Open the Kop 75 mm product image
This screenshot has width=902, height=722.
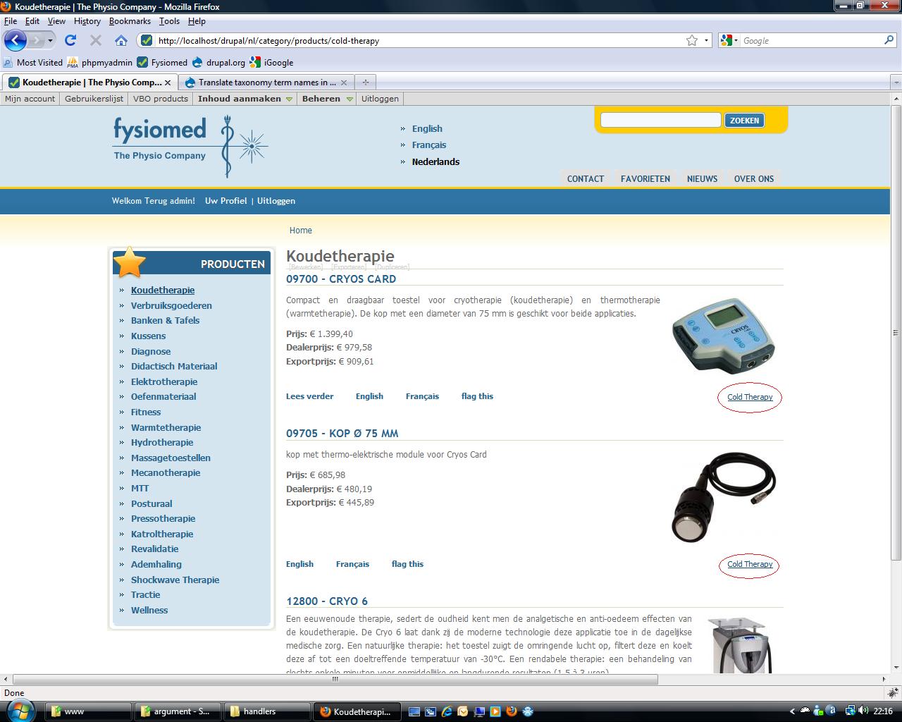click(724, 497)
